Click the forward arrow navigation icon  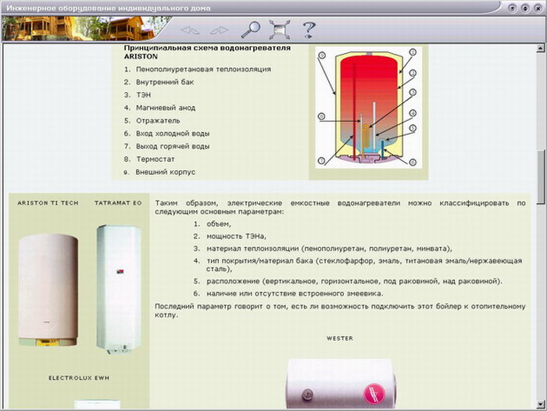coord(220,30)
